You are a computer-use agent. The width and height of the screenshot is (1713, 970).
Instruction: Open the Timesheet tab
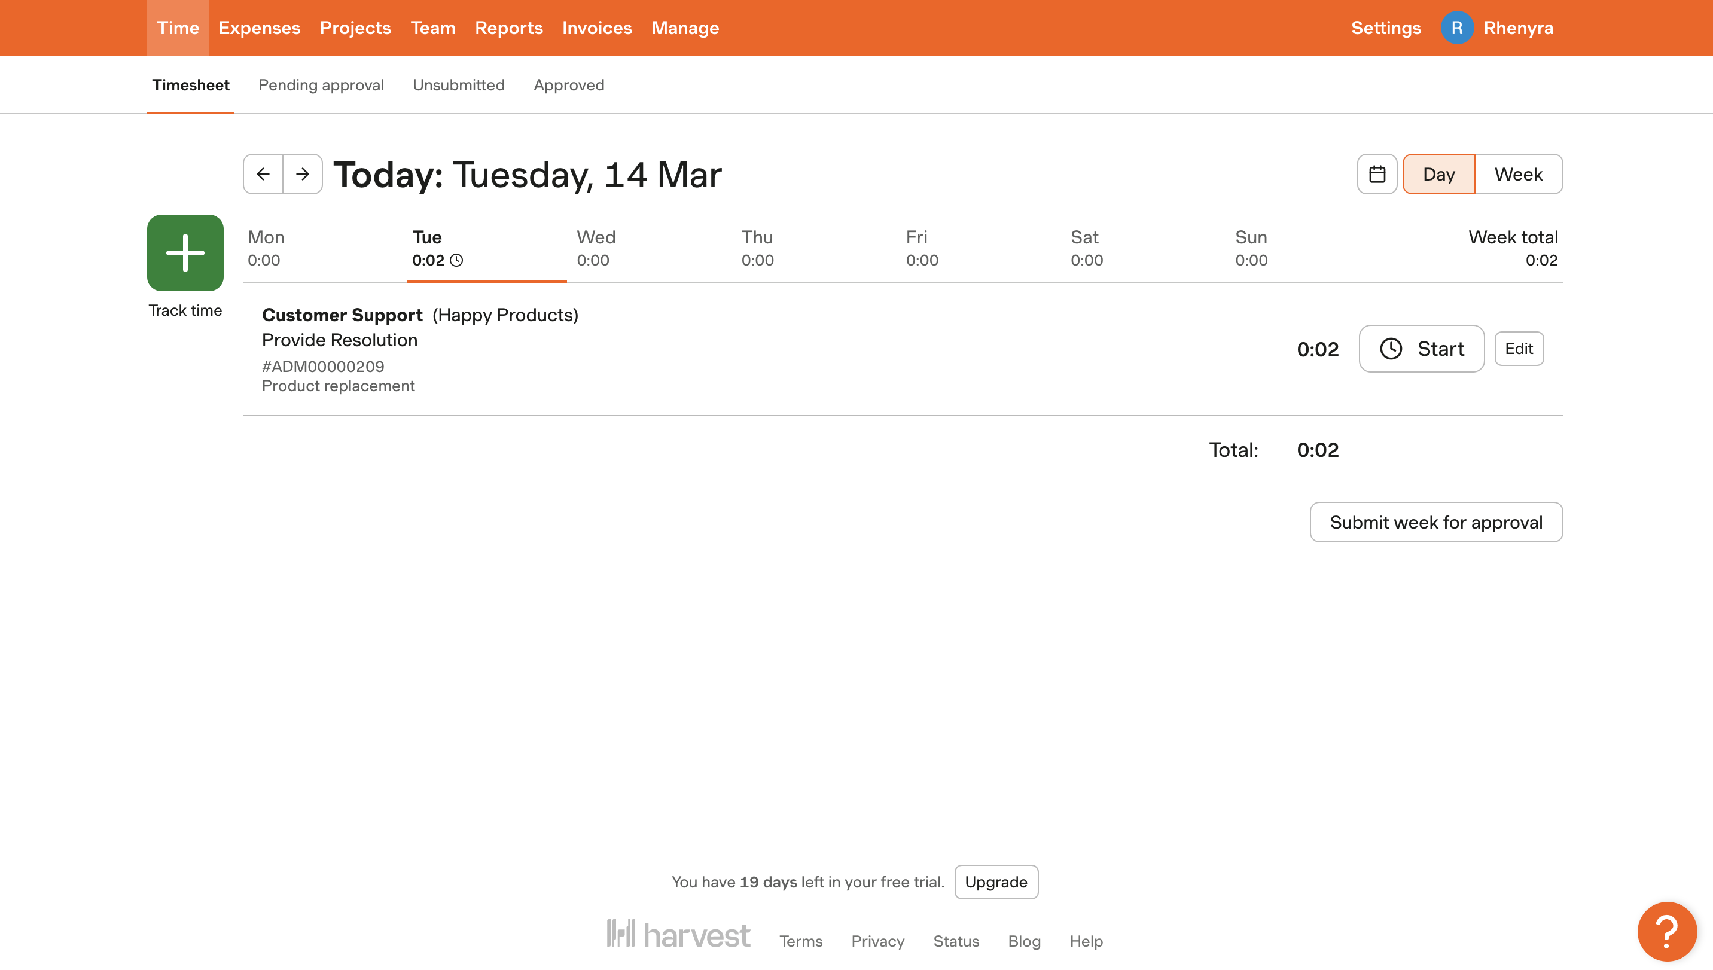[191, 85]
